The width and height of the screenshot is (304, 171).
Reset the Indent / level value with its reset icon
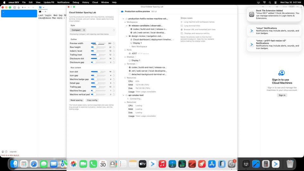(114, 51)
